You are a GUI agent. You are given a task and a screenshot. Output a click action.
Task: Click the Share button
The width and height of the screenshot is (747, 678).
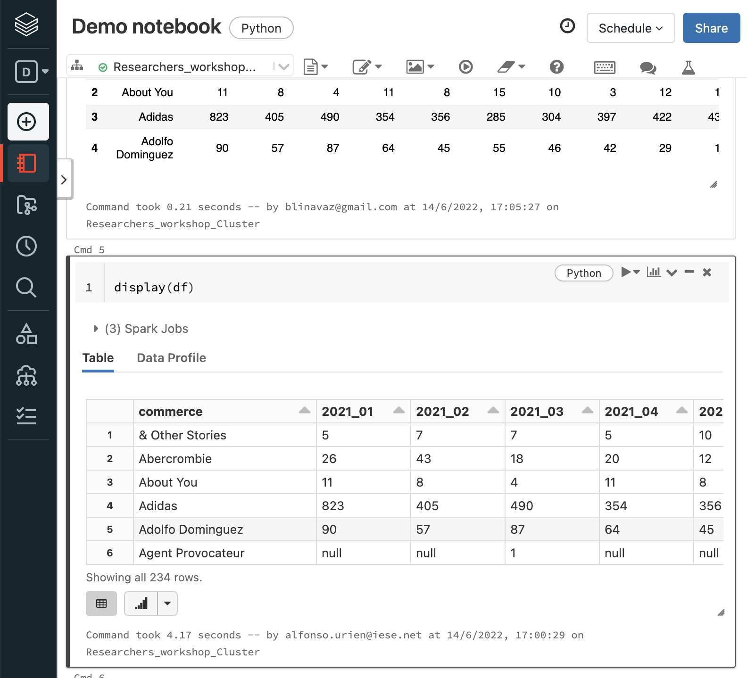tap(711, 28)
